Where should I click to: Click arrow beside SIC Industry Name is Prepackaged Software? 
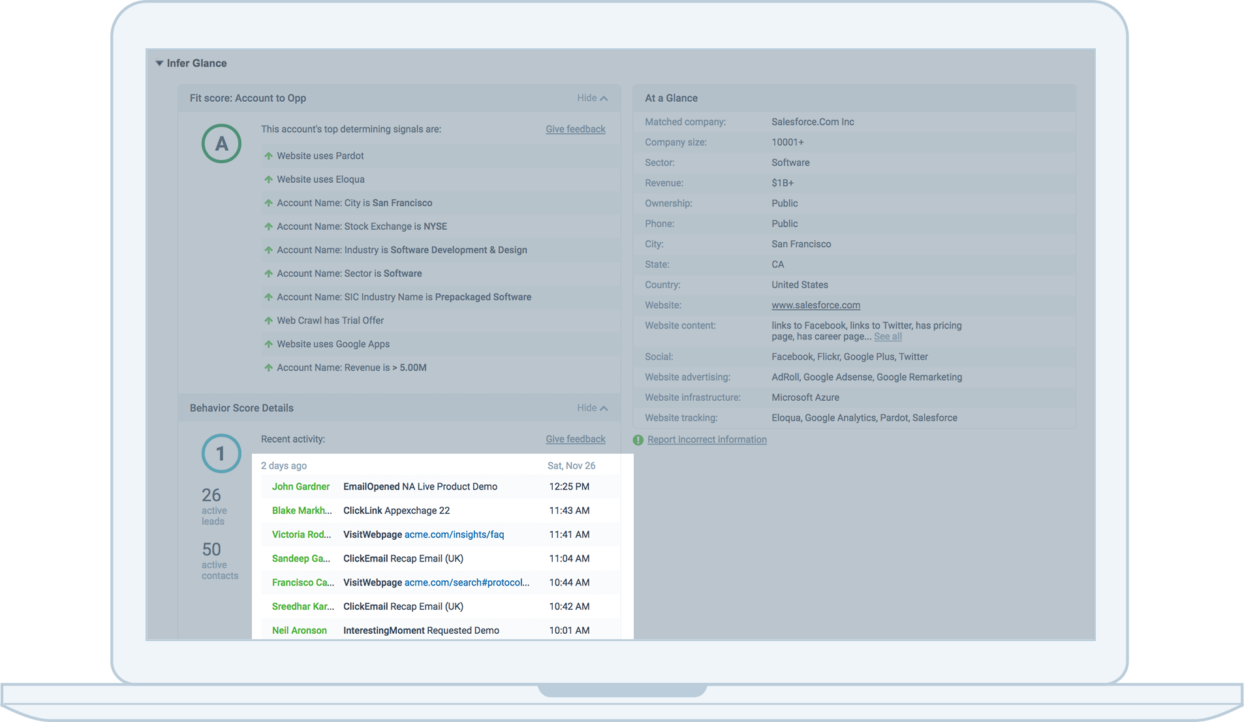268,297
